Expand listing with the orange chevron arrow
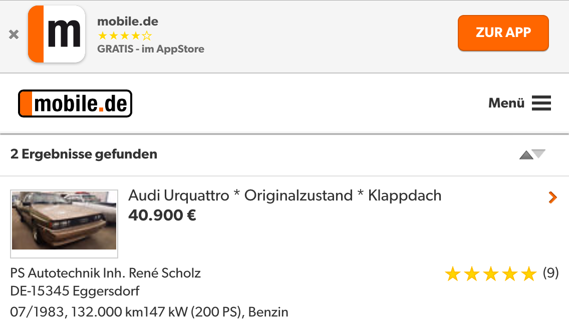The width and height of the screenshot is (569, 320). tap(552, 197)
